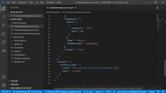
Task: Open ContainerInstance.azrm.json under ARMTemplates in the tree
Action: 26,26
